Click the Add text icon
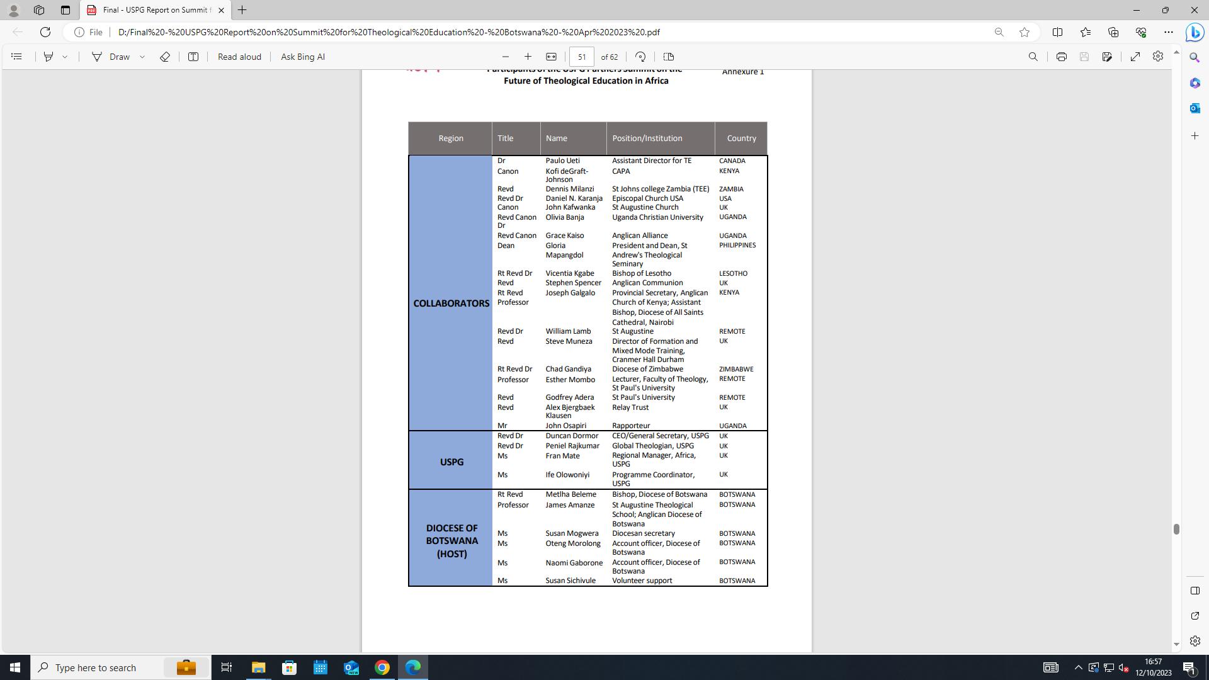The width and height of the screenshot is (1209, 680). (193, 57)
